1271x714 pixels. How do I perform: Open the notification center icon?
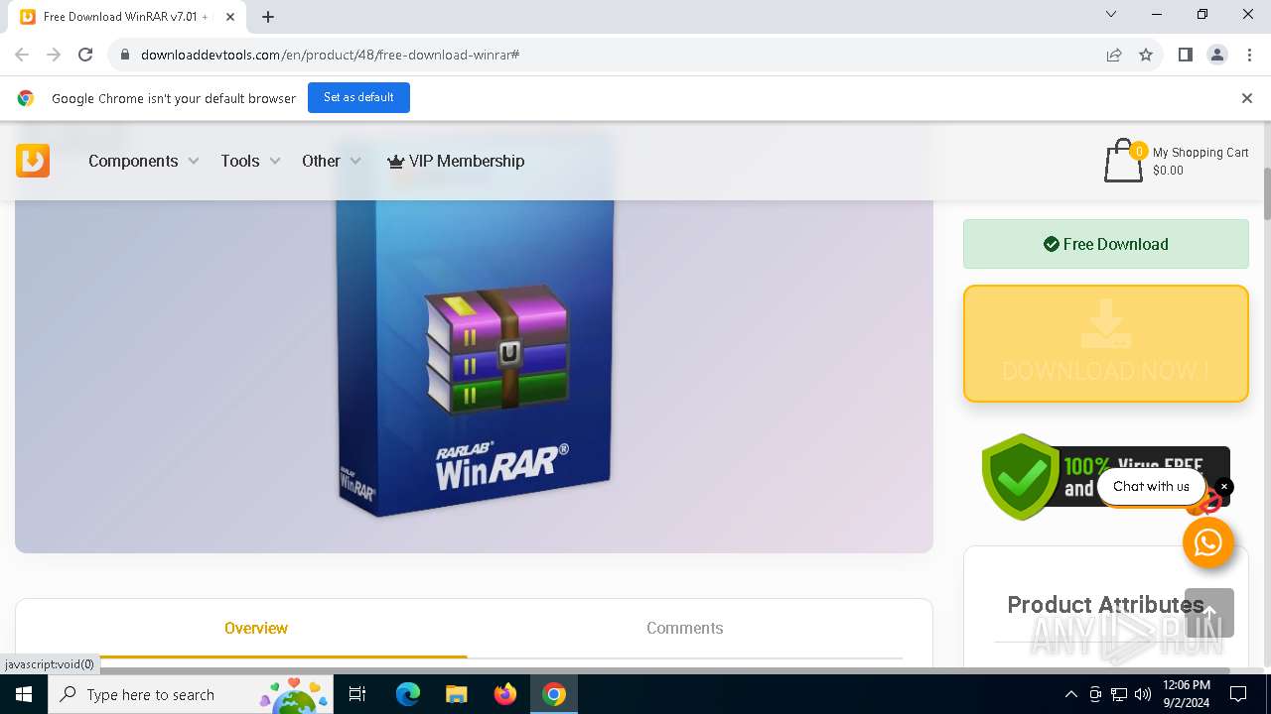coord(1238,694)
